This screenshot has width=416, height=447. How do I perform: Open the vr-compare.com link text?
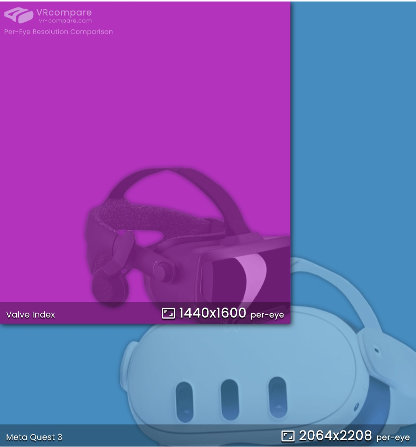(x=65, y=20)
